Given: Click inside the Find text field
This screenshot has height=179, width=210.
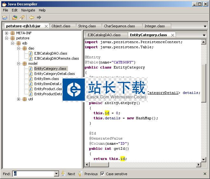Looking at the screenshot, I should [33, 174].
